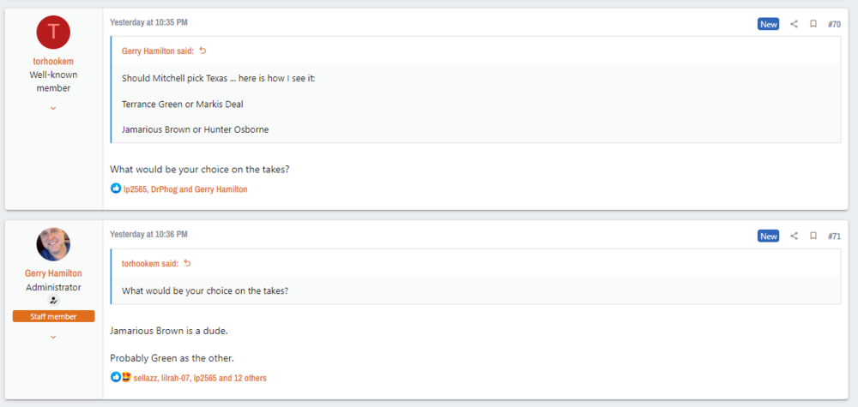The height and width of the screenshot is (407, 858).
Task: Show '12 others' reactions on post #71
Action: pyautogui.click(x=254, y=377)
